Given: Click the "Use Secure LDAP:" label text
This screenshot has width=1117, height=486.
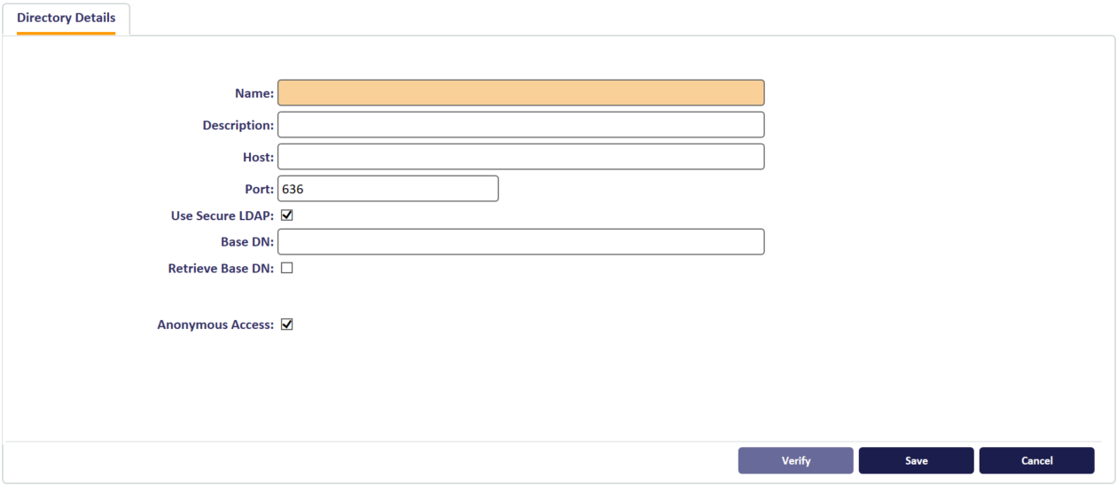Looking at the screenshot, I should pos(223,216).
